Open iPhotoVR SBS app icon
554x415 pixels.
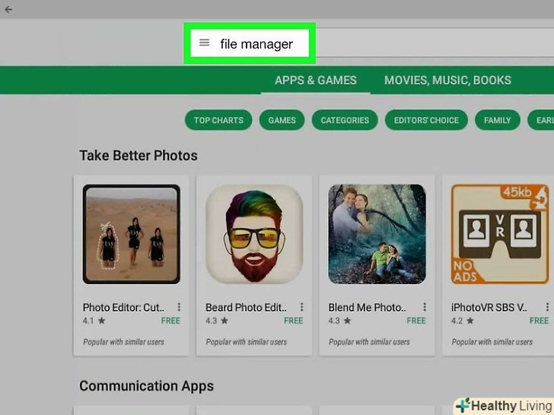click(x=500, y=234)
